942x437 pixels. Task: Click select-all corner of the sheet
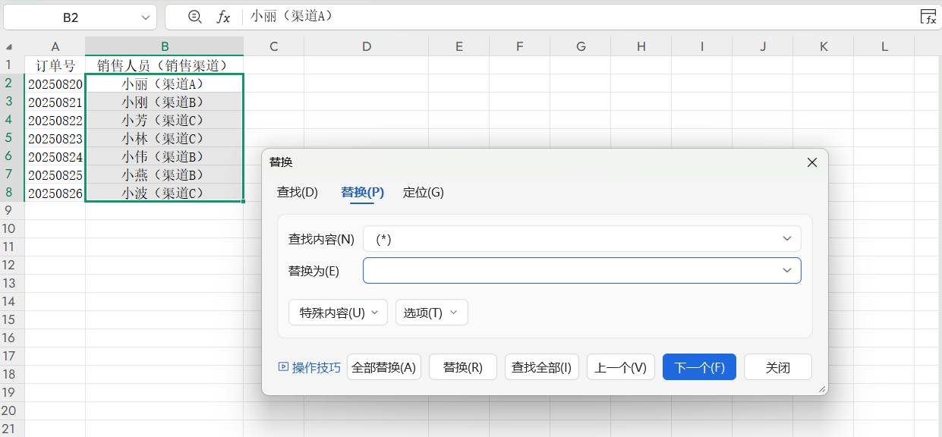click(12, 46)
